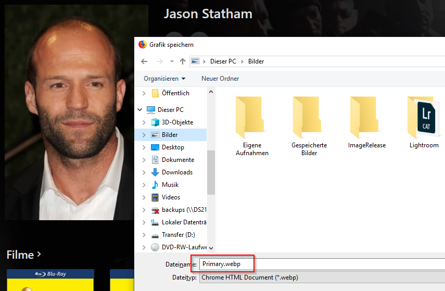Viewport: 445px width, 291px height.
Task: Collapse the Dieser PC tree node
Action: pos(140,110)
